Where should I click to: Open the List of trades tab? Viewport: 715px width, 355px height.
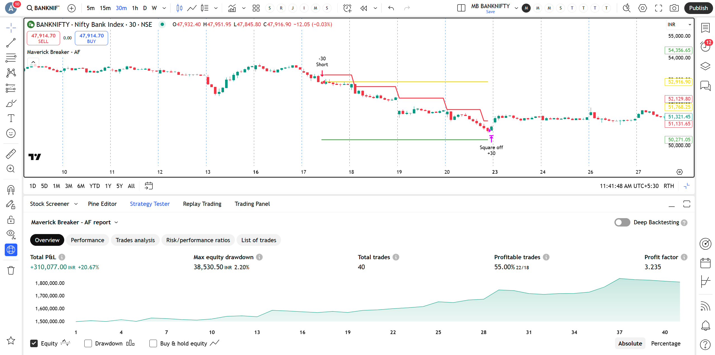tap(259, 240)
